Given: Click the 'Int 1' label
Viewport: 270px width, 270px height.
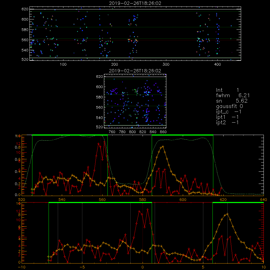Looking at the screenshot, I should tap(227, 90).
